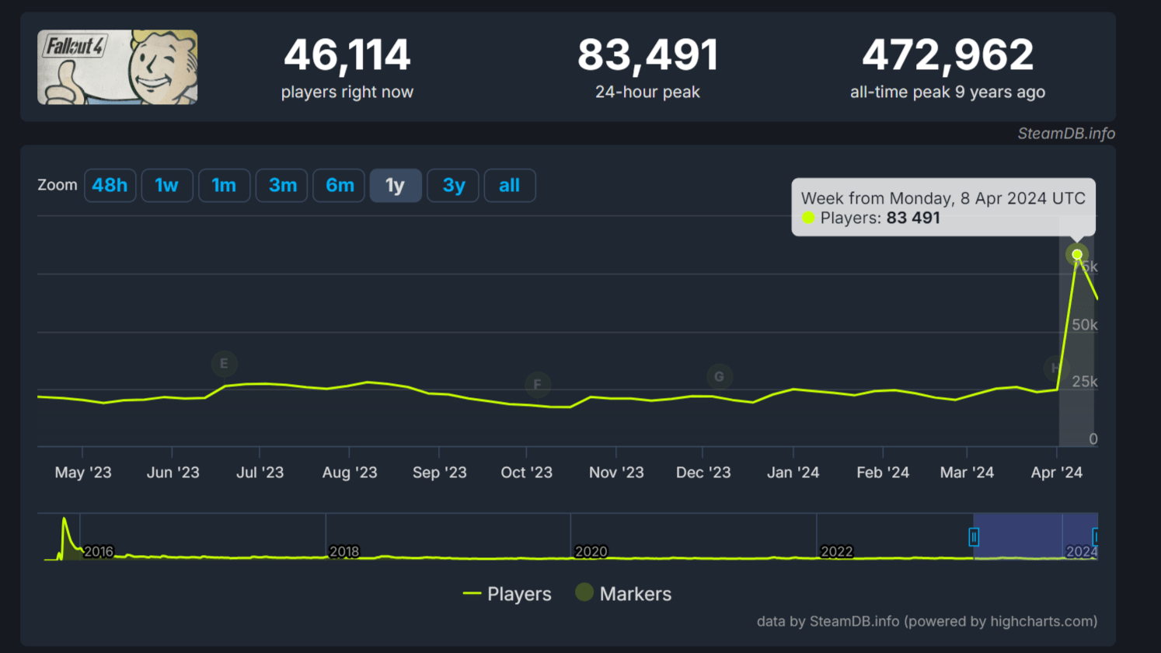Set chart zoom to 1m
This screenshot has height=653, width=1161.
[224, 186]
